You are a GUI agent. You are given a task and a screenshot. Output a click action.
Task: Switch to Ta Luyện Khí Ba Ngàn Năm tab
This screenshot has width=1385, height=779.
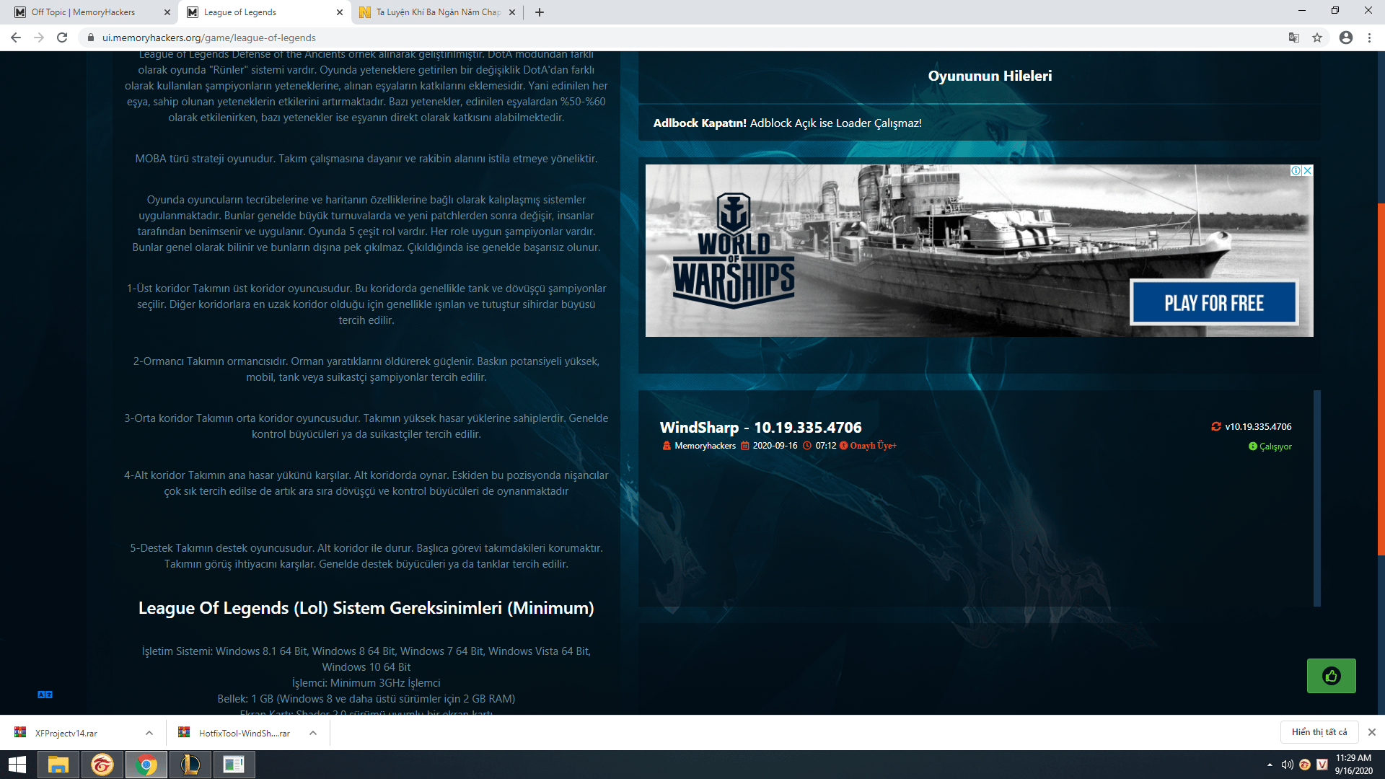(x=438, y=12)
